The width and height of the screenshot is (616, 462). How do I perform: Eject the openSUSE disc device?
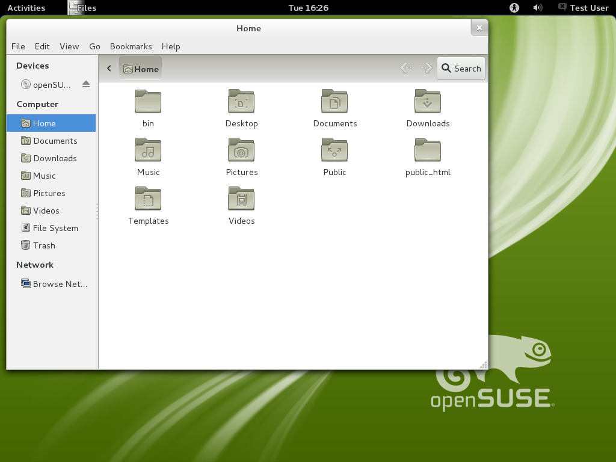coord(86,84)
